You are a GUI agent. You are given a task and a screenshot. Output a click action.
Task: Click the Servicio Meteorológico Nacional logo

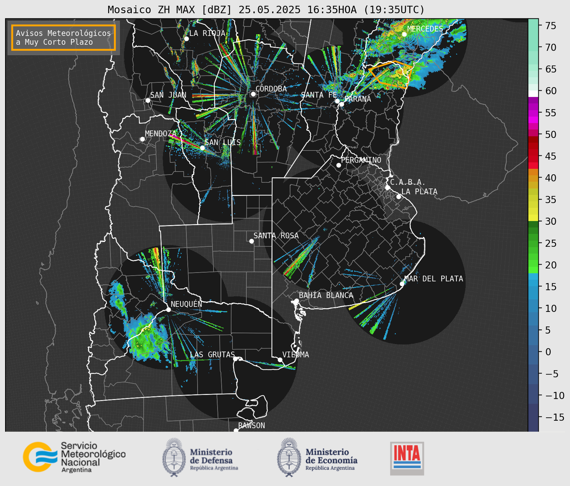[74, 457]
